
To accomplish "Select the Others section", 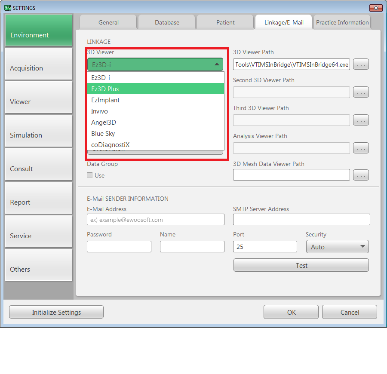I will tap(39, 265).
